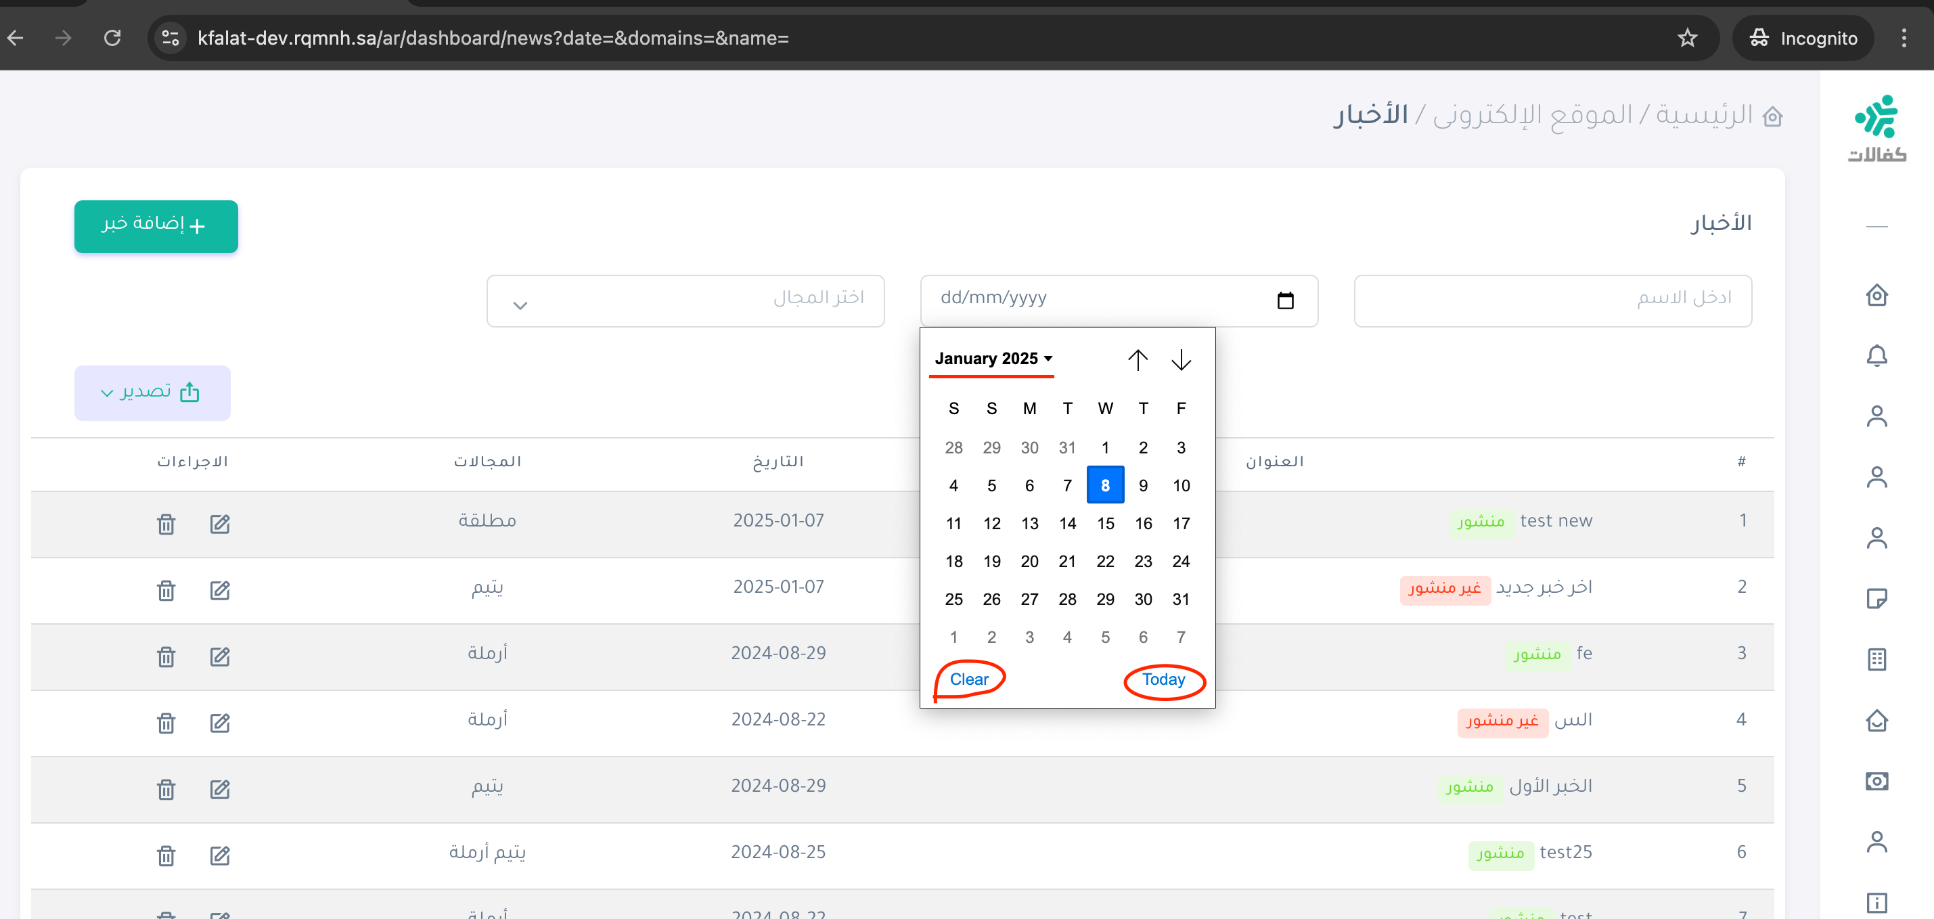Click the Clear link in calendar
The width and height of the screenshot is (1934, 919).
[968, 679]
